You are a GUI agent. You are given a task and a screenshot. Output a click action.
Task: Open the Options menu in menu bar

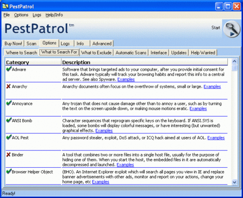click(21, 15)
